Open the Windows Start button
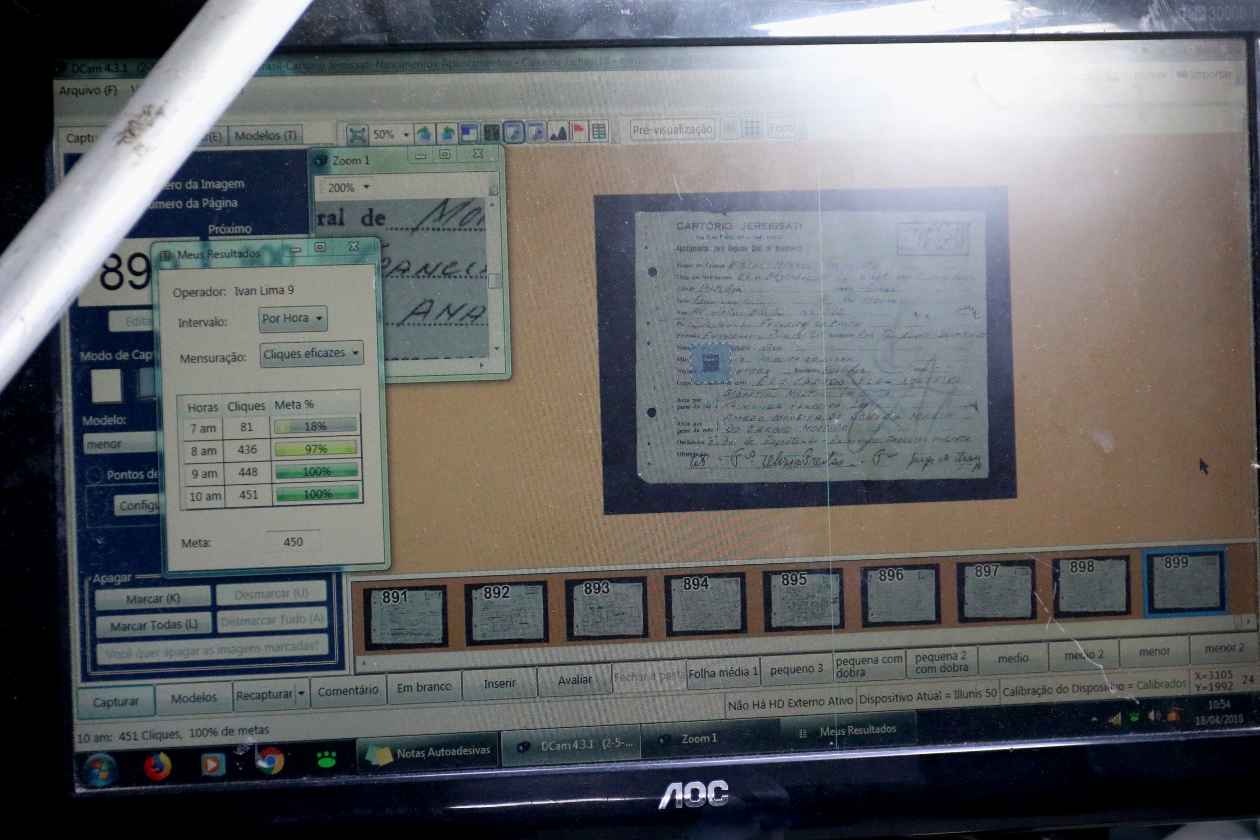This screenshot has width=1260, height=840. 100,769
